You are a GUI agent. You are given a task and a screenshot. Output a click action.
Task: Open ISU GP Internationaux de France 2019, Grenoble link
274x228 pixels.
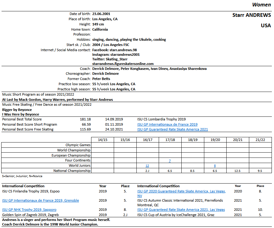point(41,200)
